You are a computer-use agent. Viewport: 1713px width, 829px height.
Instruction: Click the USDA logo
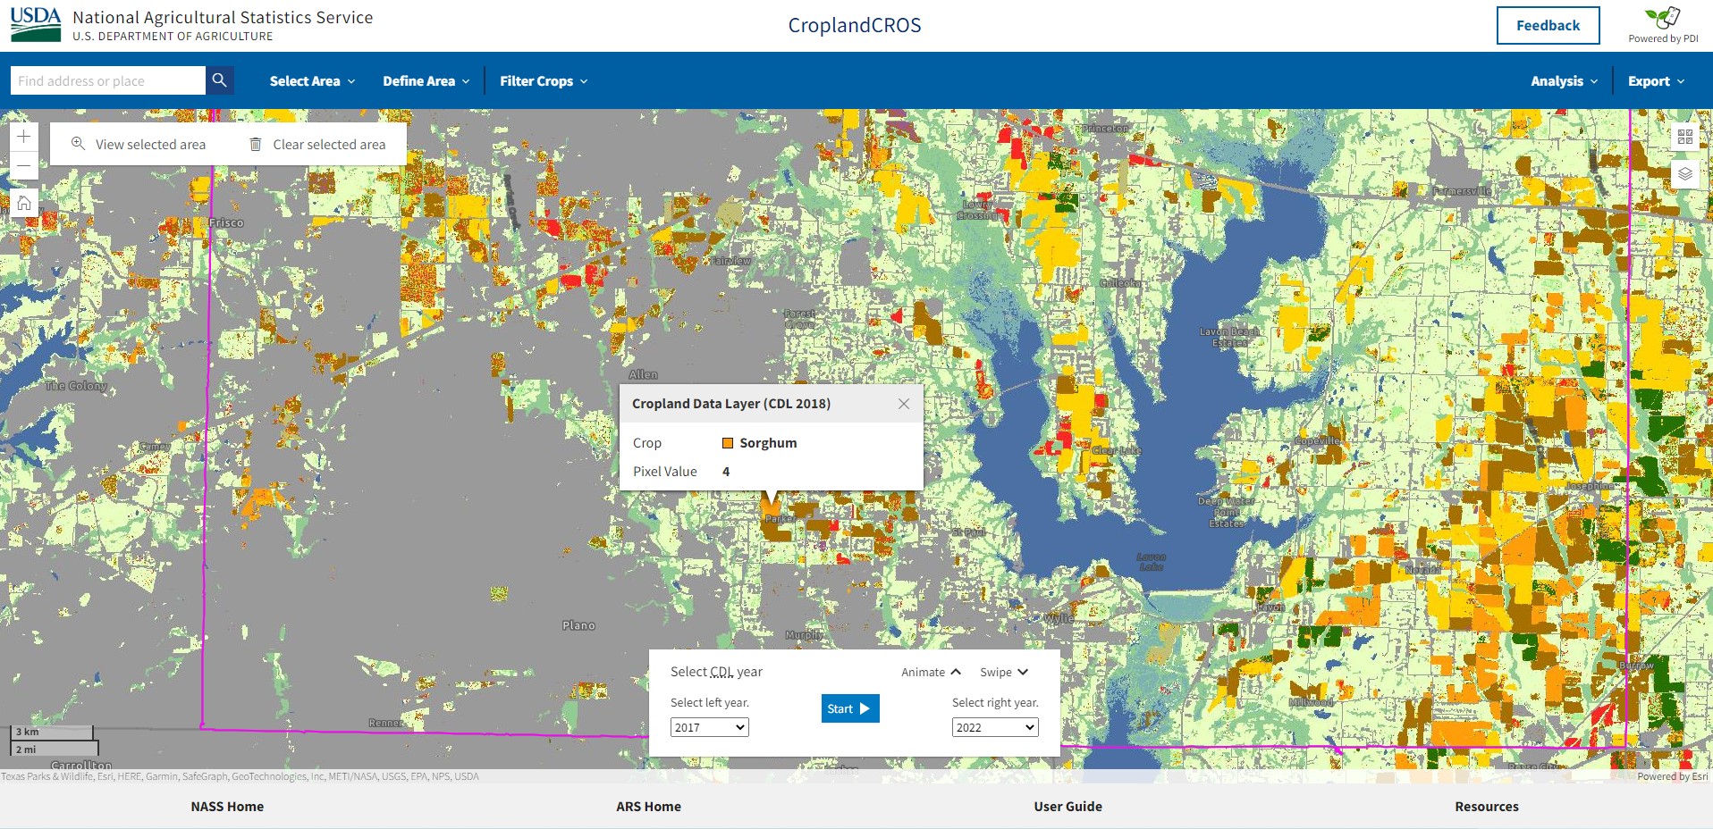36,25
